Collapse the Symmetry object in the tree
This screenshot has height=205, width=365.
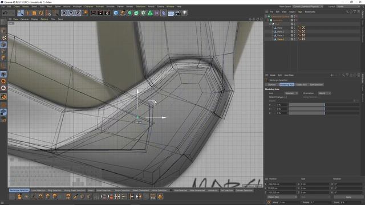coord(268,20)
